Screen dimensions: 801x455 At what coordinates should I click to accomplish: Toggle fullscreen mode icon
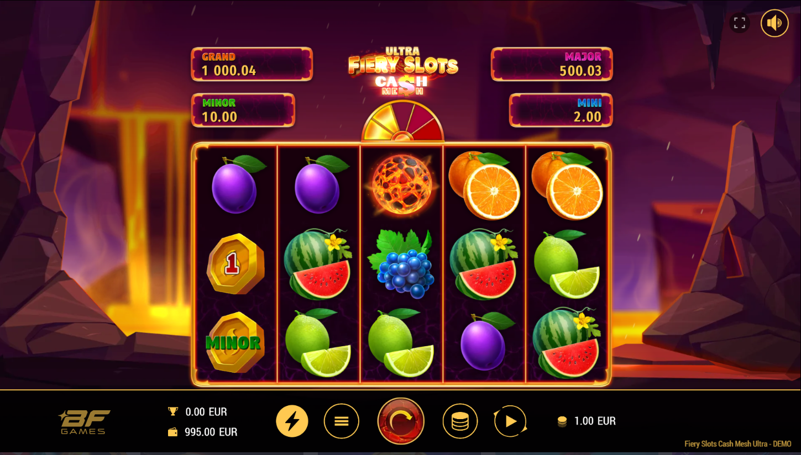[740, 23]
